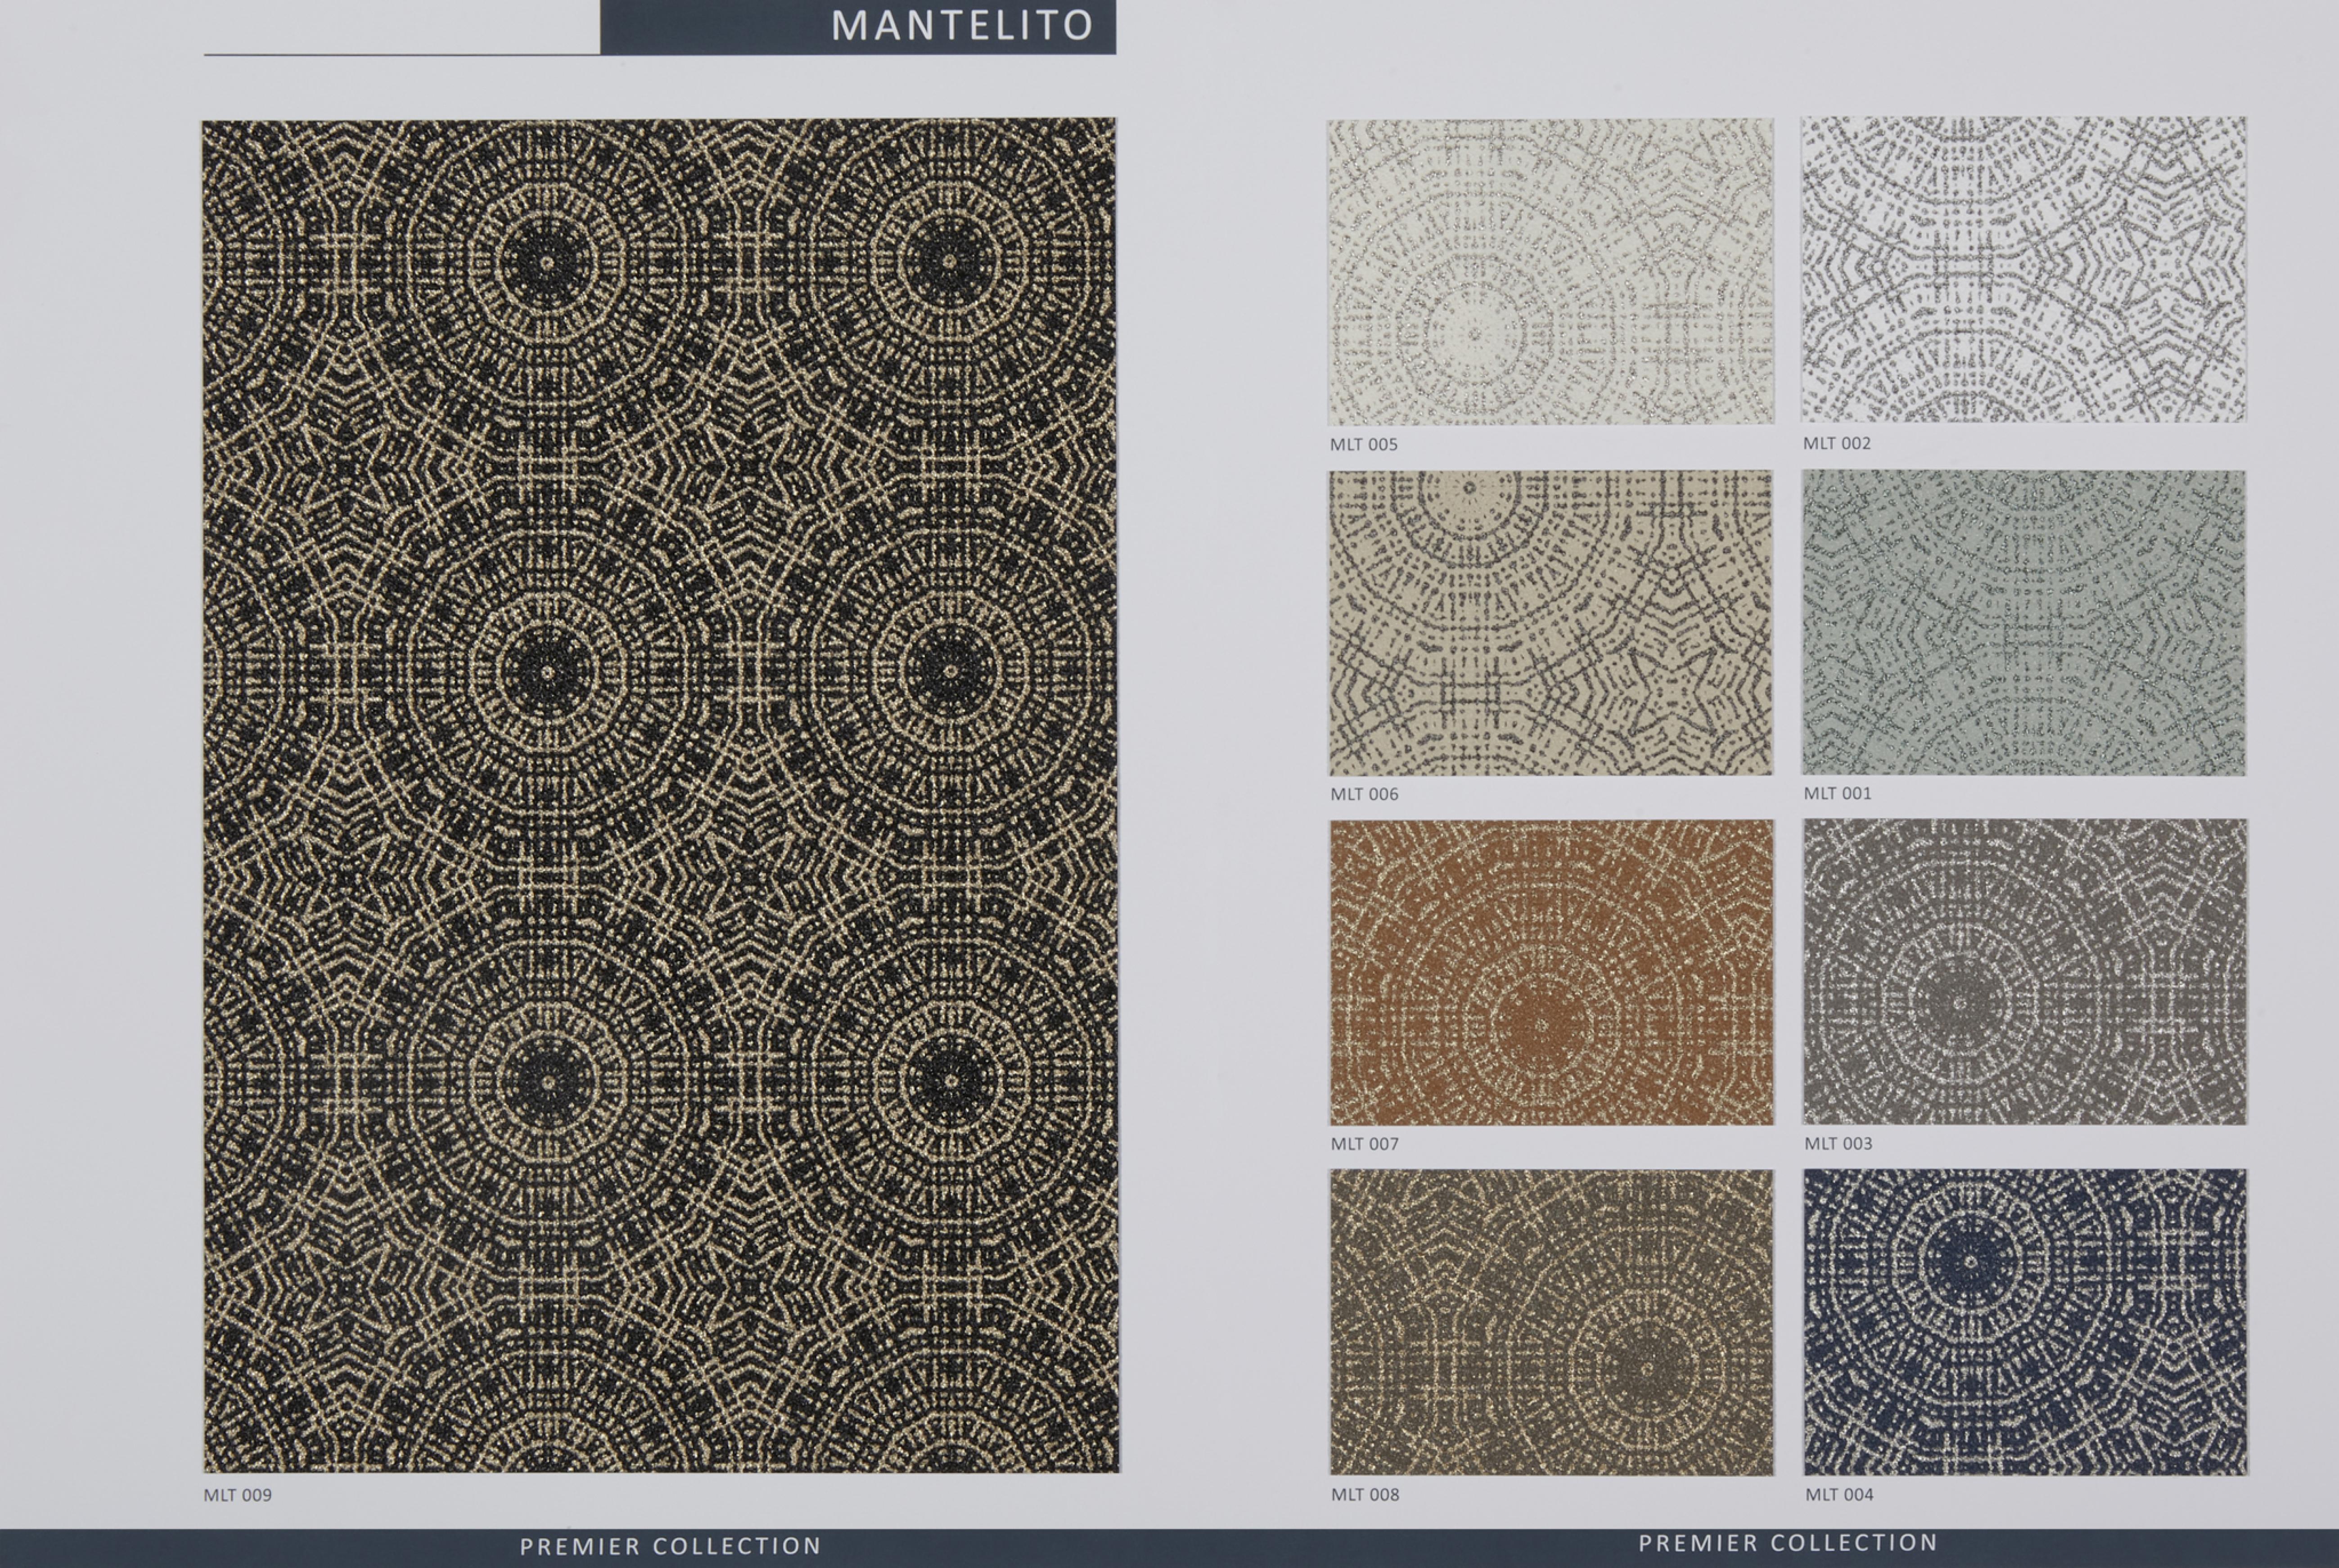Click the MLT 003 label text
The width and height of the screenshot is (2339, 1568).
point(1838,1143)
